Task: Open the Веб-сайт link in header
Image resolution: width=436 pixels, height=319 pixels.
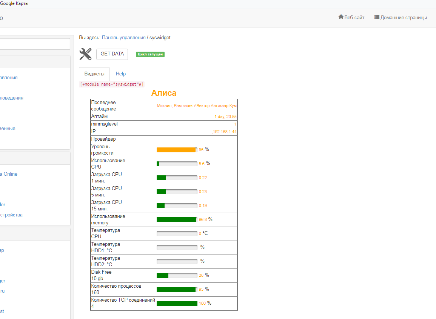Action: [354, 17]
